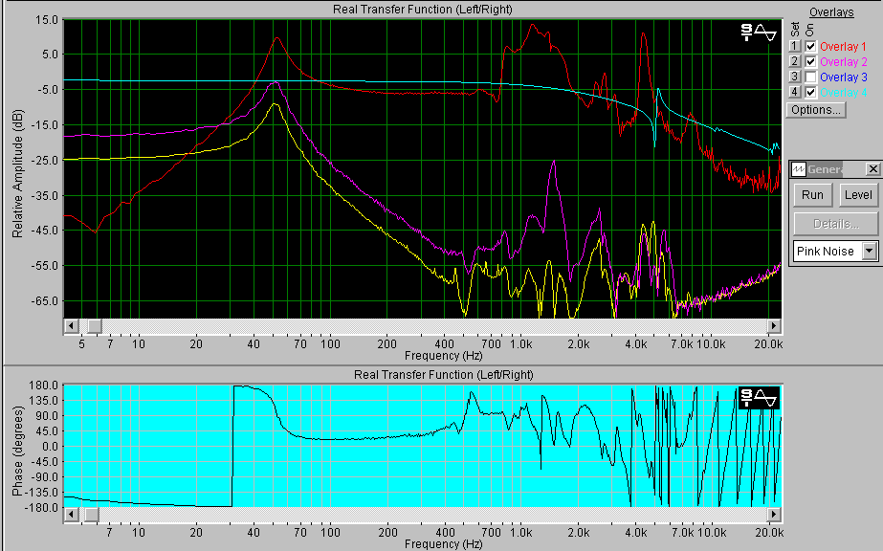Click the cyan Overlay 4 label

[843, 92]
